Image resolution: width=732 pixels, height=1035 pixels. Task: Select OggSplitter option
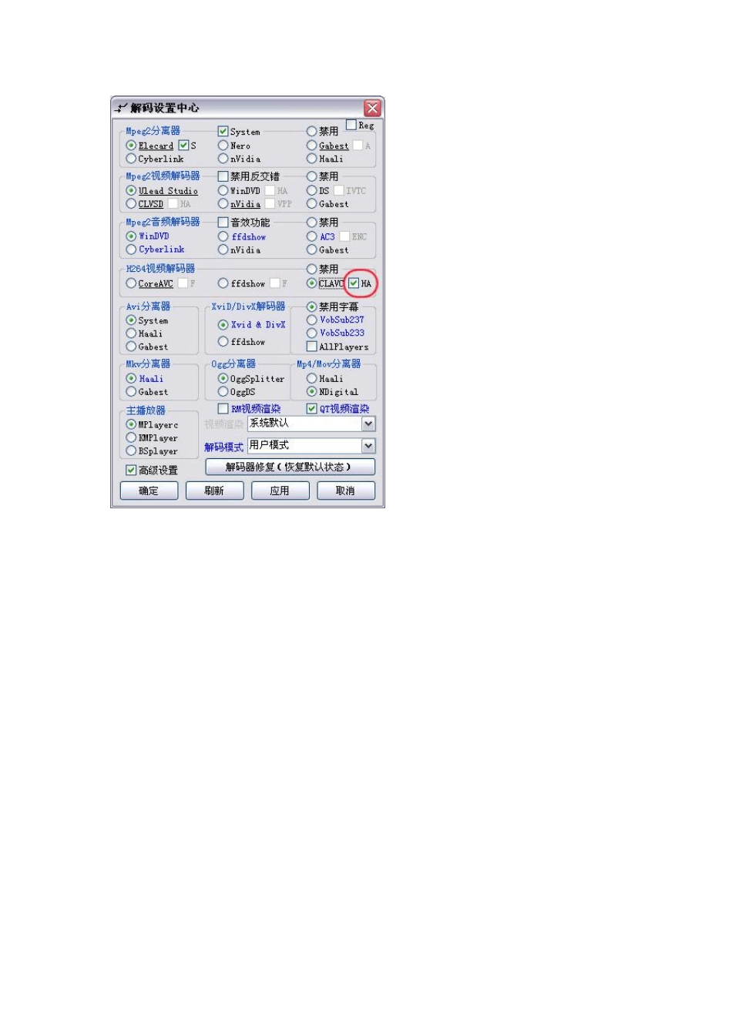tap(223, 378)
